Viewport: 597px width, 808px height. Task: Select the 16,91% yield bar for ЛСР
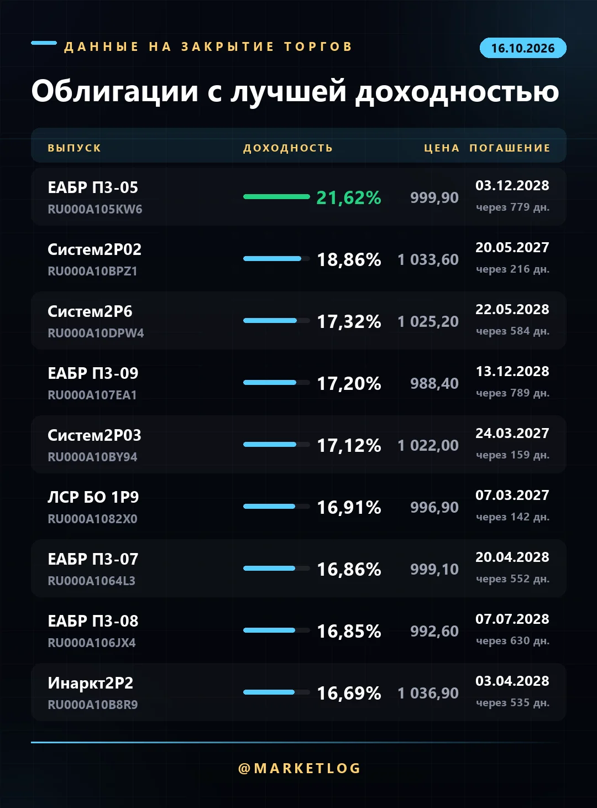tap(276, 506)
